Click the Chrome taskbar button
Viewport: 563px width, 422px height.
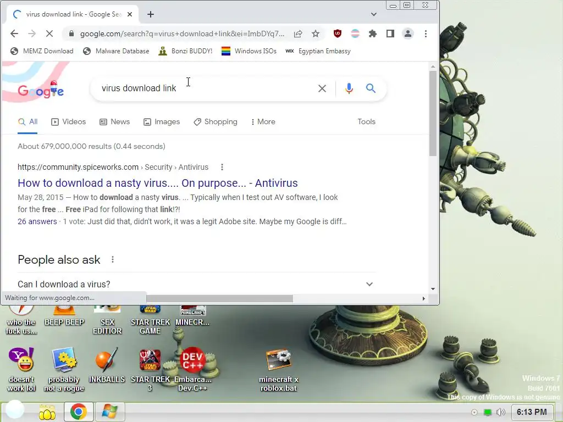click(79, 412)
